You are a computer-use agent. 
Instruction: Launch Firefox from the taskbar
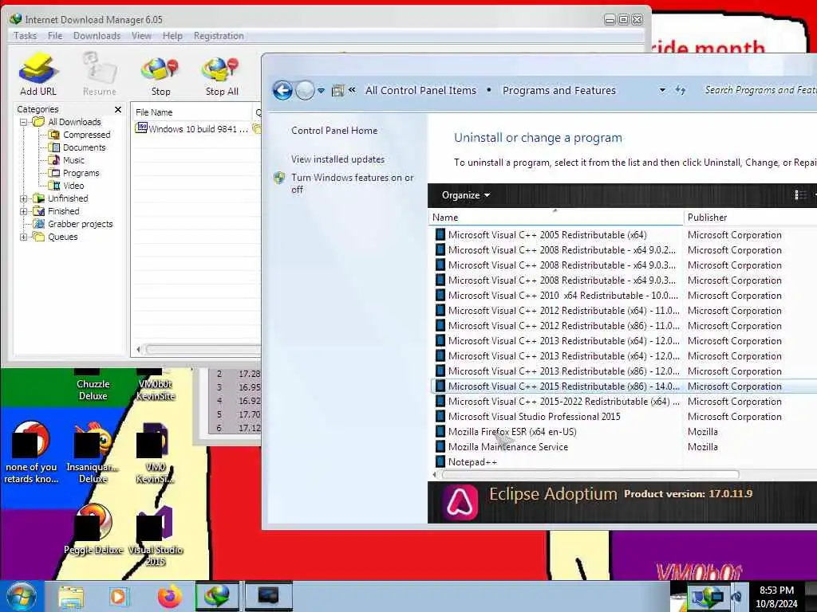170,596
